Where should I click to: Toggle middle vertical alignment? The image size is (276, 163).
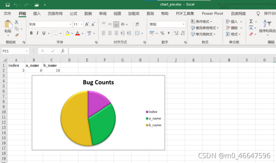110,24
